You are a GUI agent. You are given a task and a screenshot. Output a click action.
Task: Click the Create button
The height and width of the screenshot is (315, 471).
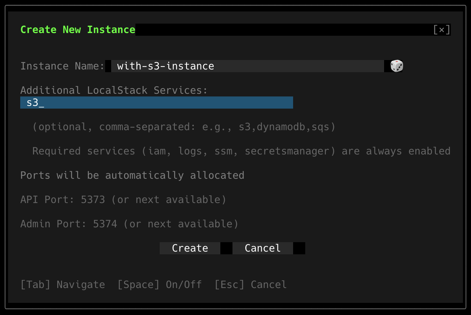click(x=190, y=248)
